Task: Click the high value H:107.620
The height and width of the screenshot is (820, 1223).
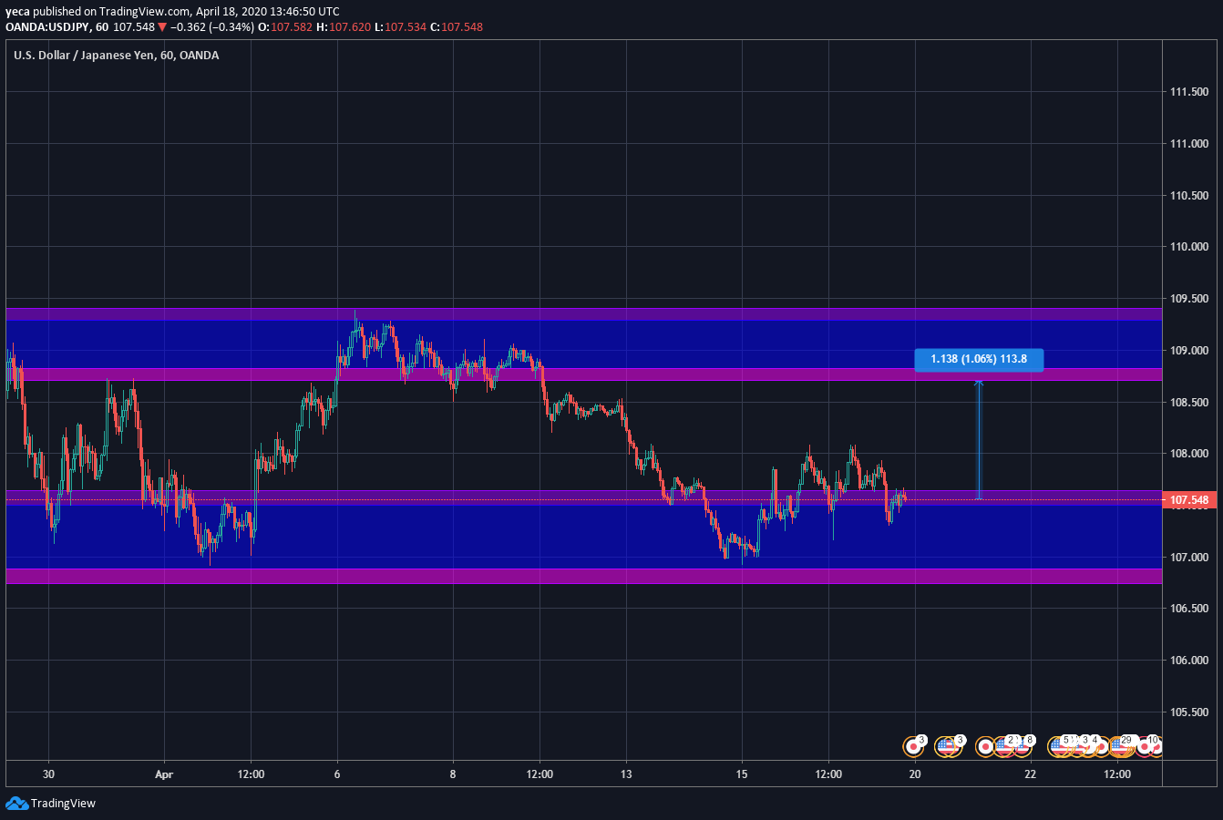Action: click(x=344, y=26)
